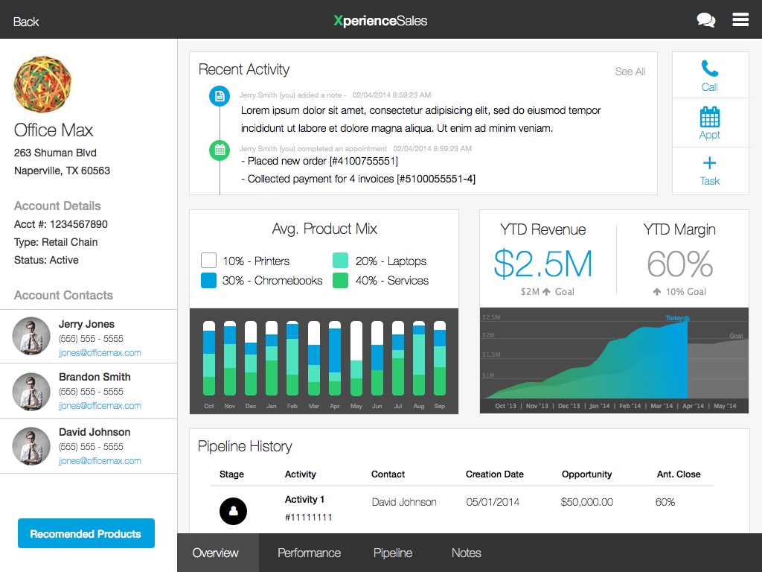This screenshot has height=572, width=762.
Task: Switch to Overview tab
Action: point(218,553)
